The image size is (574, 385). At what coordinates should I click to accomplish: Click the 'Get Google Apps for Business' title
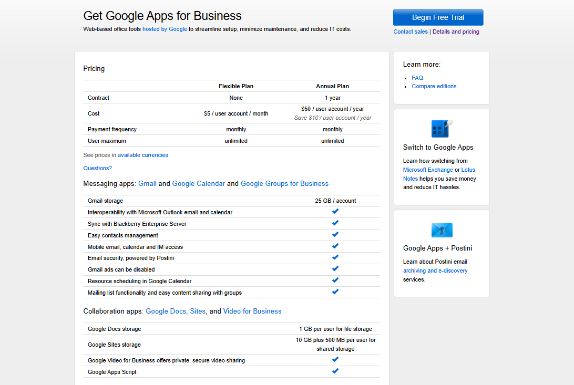pos(162,16)
